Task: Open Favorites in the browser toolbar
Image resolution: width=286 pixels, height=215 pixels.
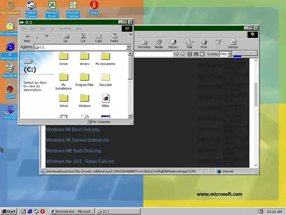Action: point(144,44)
